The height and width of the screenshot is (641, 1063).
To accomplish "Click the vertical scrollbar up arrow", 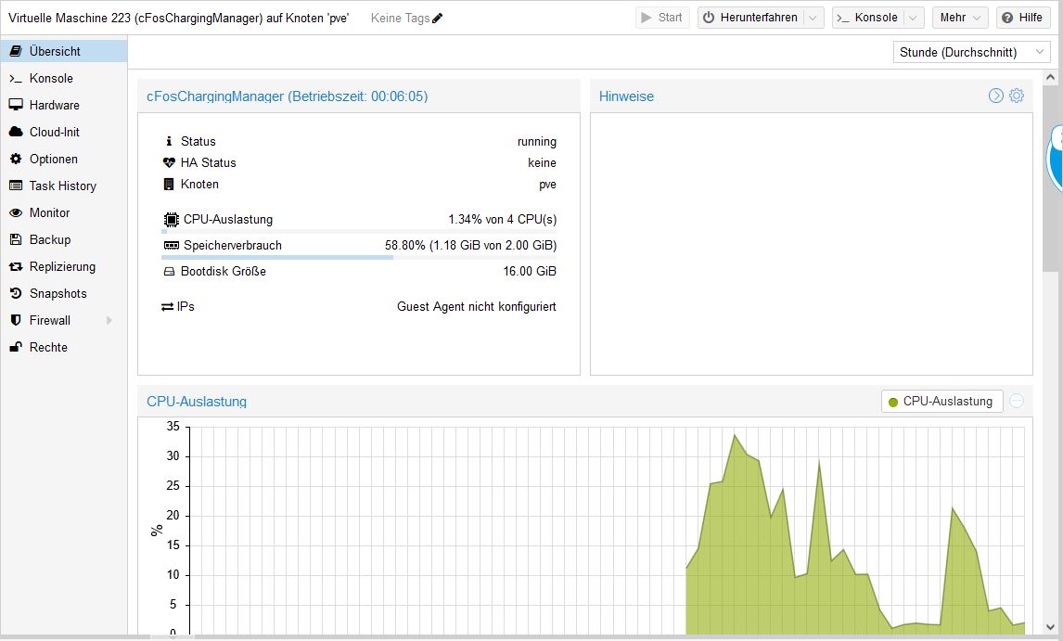I will pyautogui.click(x=1050, y=77).
